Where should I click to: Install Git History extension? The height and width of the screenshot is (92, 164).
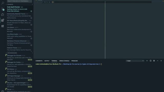[x=30, y=73]
